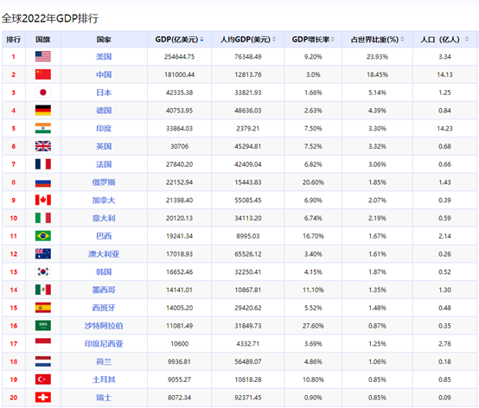Click the United States flag icon
The image size is (479, 408).
point(43,56)
